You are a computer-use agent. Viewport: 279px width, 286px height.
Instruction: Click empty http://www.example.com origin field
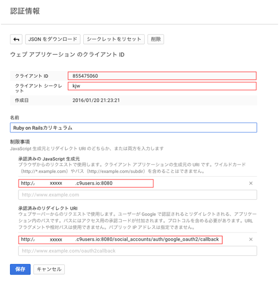(x=138, y=195)
